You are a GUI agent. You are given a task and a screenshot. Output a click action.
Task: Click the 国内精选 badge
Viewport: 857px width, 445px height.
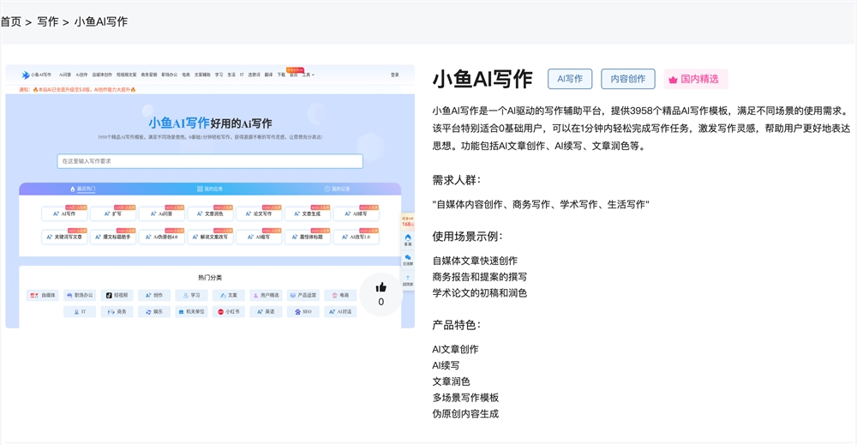tap(696, 79)
